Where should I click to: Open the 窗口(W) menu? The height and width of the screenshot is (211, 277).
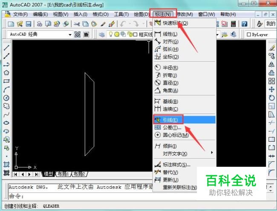pyautogui.click(x=206, y=14)
